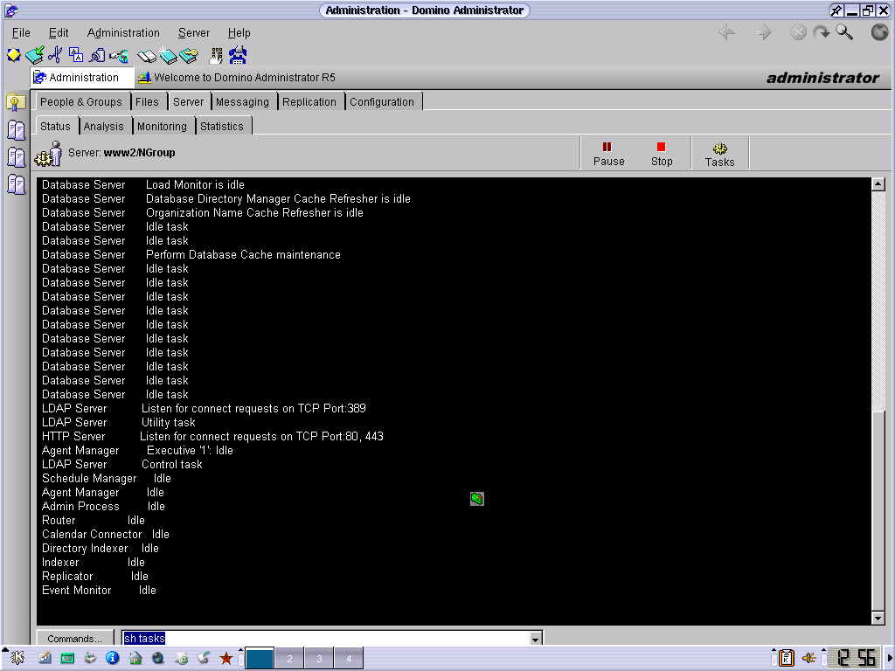Viewport: 895px width, 671px height.
Task: Click the grayed back arrow navigation icon
Action: pos(727,32)
